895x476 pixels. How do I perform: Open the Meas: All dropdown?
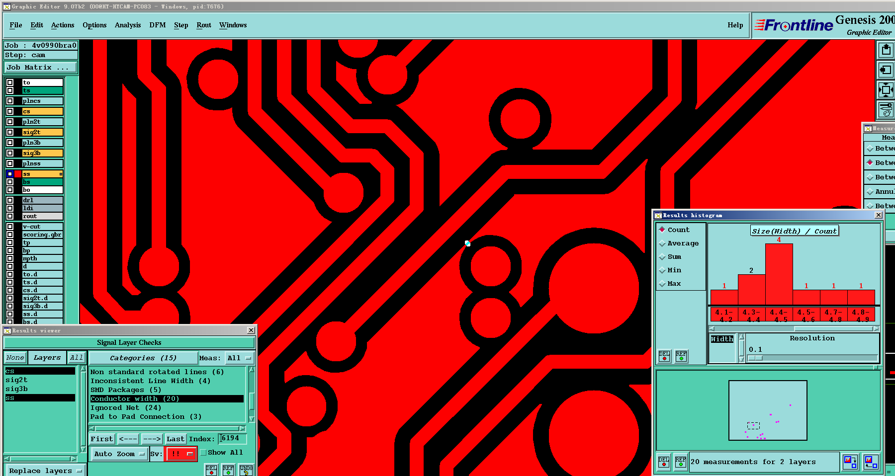(239, 358)
